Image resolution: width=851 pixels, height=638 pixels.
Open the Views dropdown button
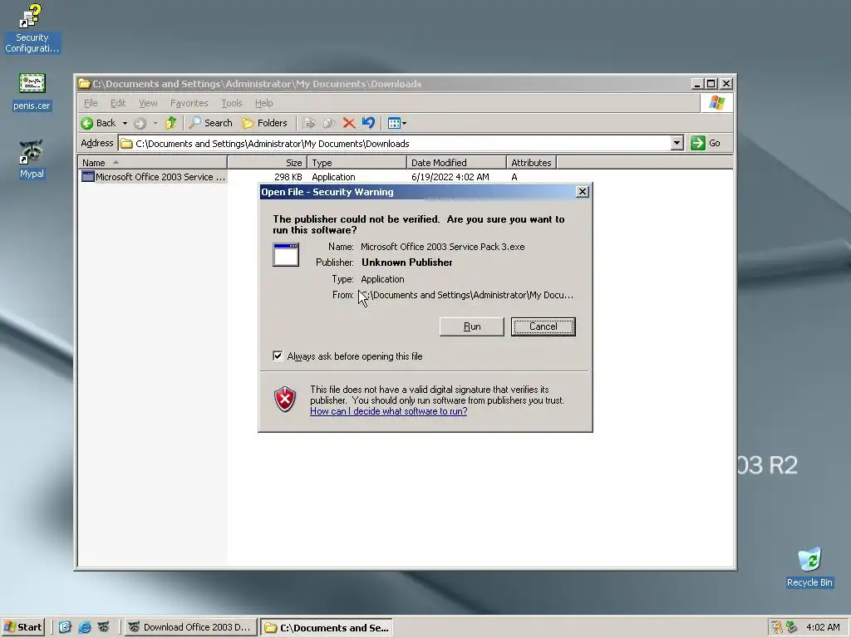point(397,123)
